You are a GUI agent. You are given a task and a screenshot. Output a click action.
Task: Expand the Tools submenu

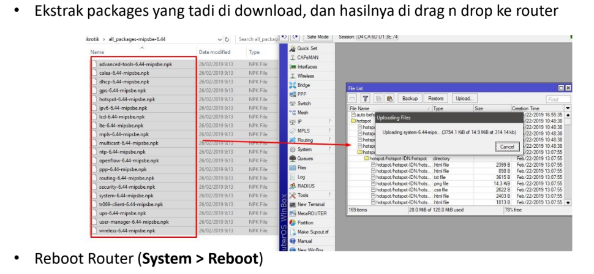[310, 195]
